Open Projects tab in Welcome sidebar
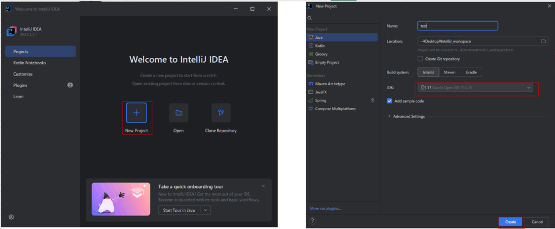The image size is (555, 229). (40, 51)
